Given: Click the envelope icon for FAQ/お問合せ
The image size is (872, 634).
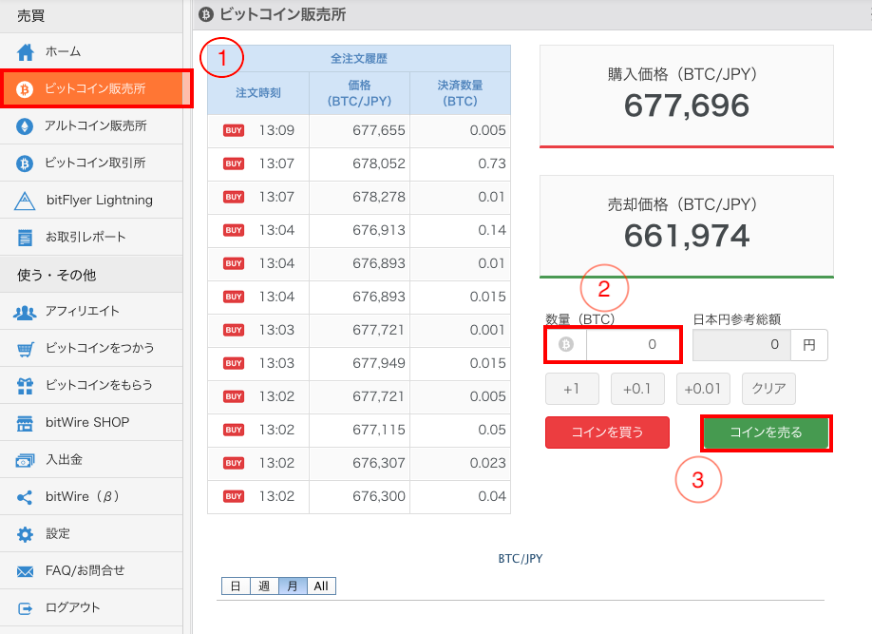Looking at the screenshot, I should click(x=25, y=571).
